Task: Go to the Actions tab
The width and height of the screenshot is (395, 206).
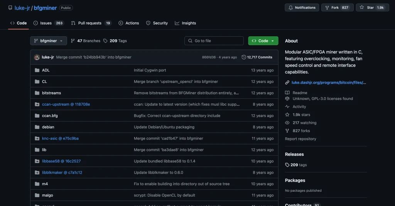Action: (x=129, y=23)
